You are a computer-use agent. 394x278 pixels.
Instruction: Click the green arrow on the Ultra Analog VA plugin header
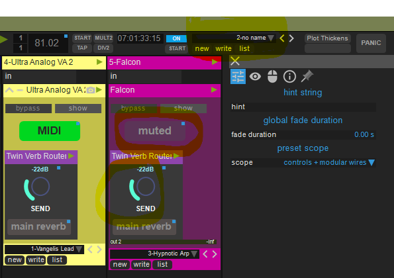[99, 90]
